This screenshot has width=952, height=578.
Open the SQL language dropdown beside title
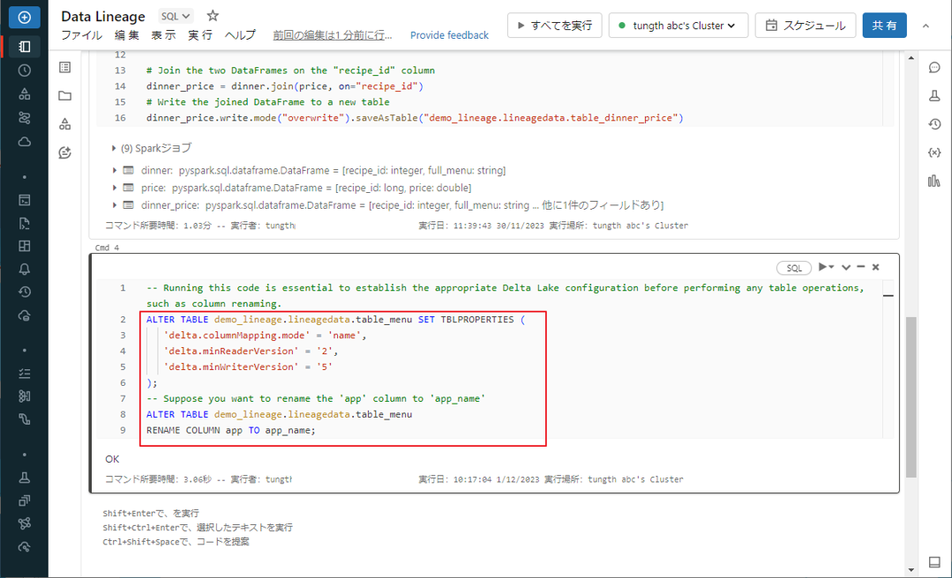click(176, 16)
